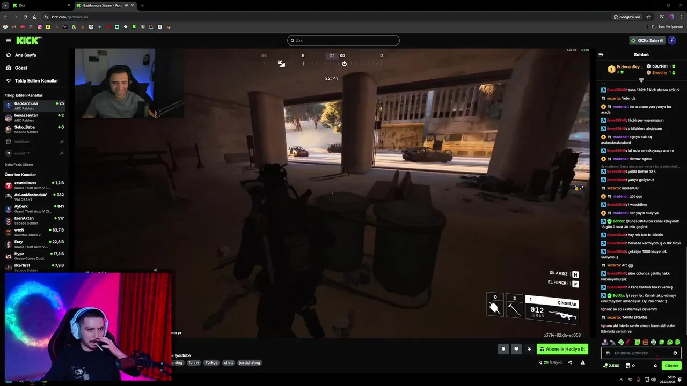Open AsLanMashadoW recommended channel

34,197
